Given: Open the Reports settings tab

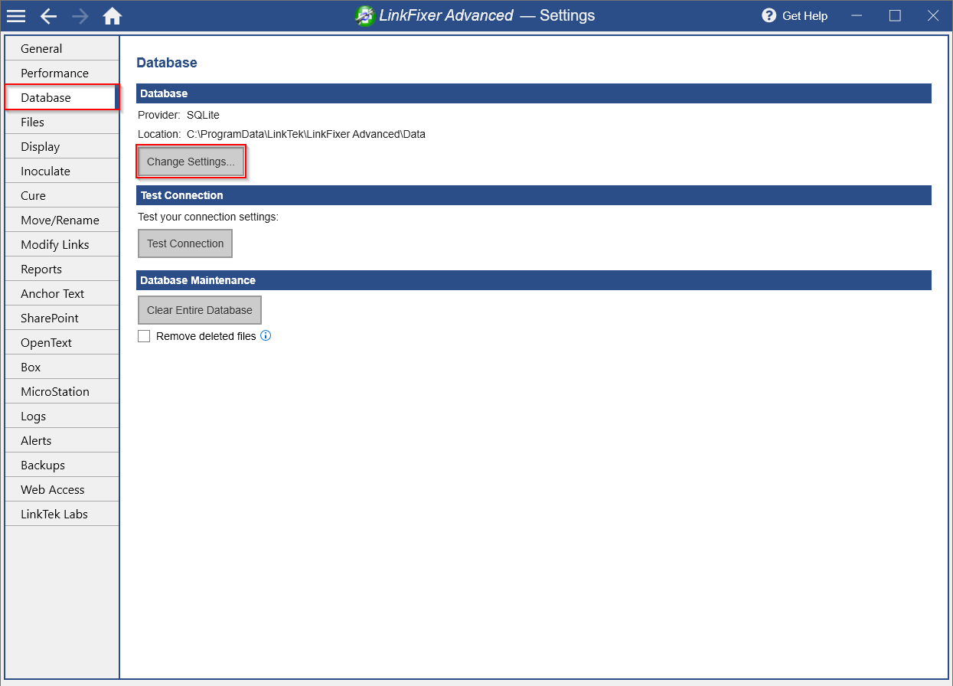Looking at the screenshot, I should [x=62, y=269].
